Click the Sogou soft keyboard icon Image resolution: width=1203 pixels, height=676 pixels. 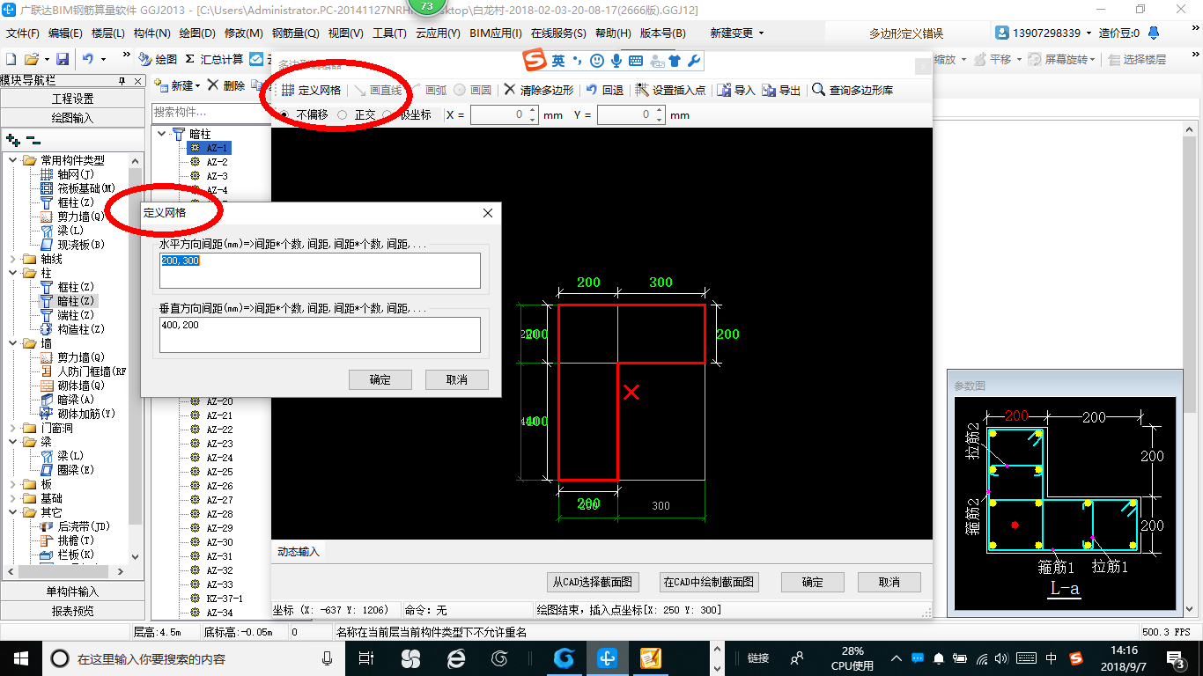(636, 61)
